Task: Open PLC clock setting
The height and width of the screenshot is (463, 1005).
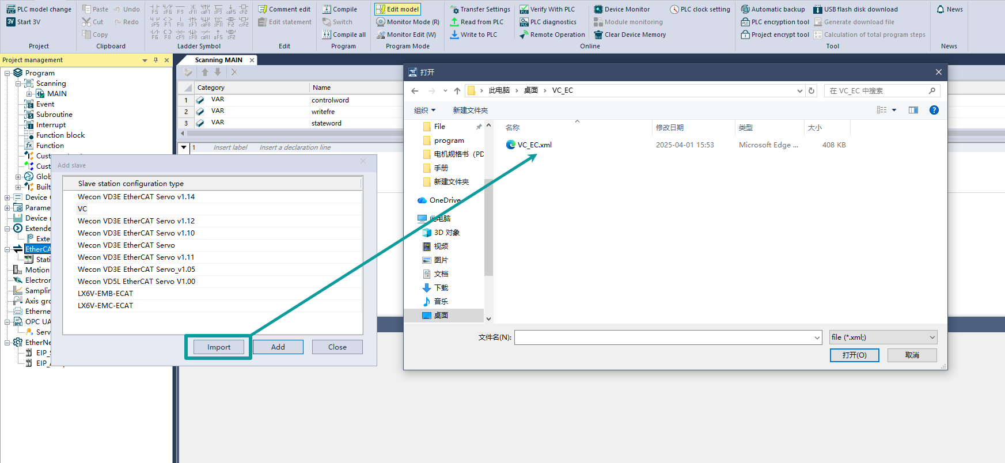Action: click(x=674, y=9)
